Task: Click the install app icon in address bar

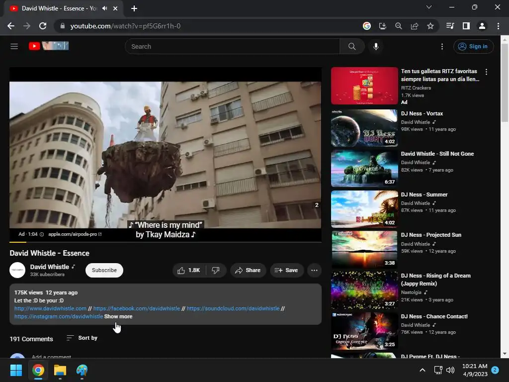Action: 383,26
